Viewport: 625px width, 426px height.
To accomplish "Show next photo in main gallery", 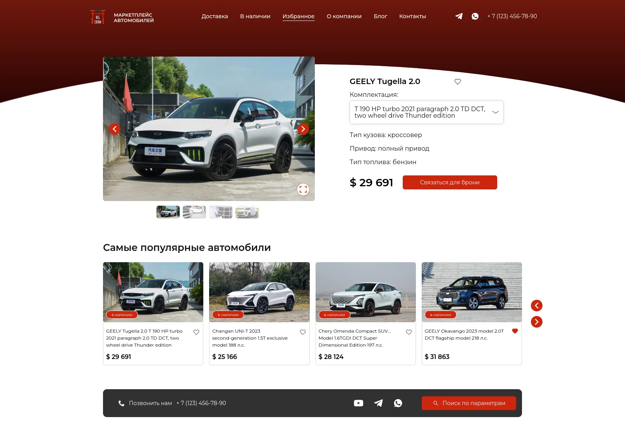I will [303, 129].
